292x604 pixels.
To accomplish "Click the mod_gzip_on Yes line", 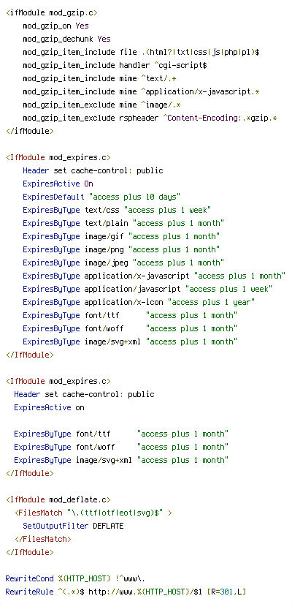I will coord(55,26).
